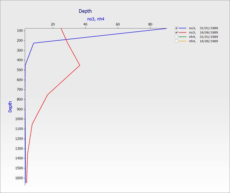Image resolution: width=230 pixels, height=193 pixels.
Task: Click the red curve's vertex near depth 1050
Action: coord(32,124)
